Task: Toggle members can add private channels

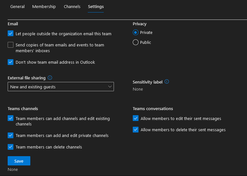Action: (x=11, y=136)
